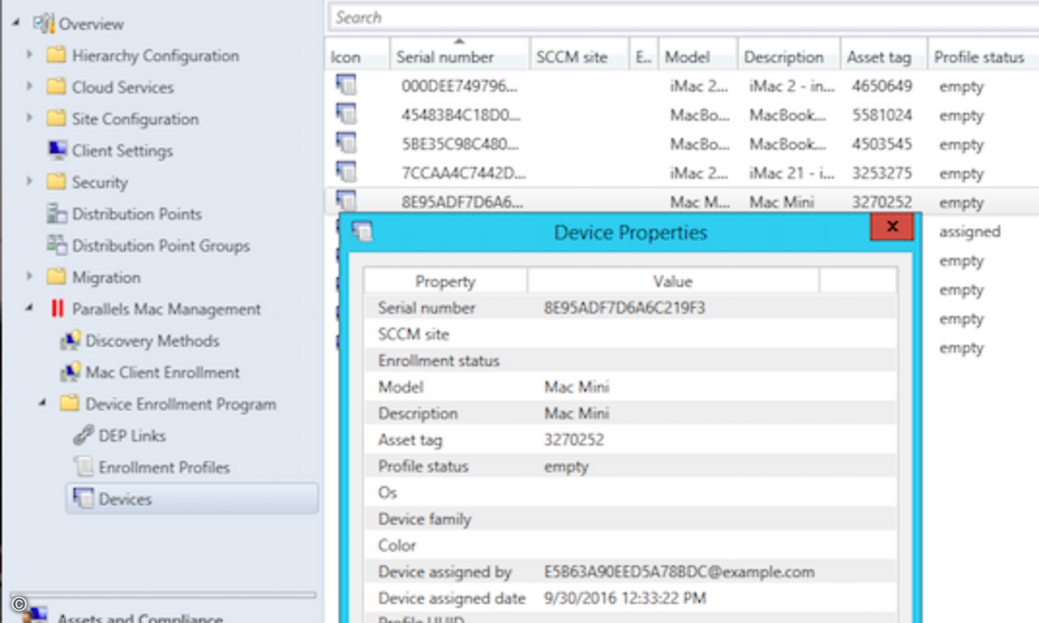Click the Device Properties title bar icon

pyautogui.click(x=362, y=232)
